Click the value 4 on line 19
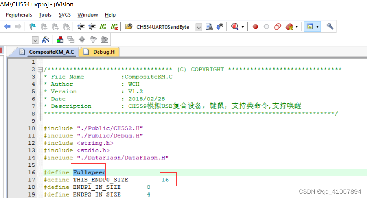The image size is (367, 198). [x=148, y=194]
